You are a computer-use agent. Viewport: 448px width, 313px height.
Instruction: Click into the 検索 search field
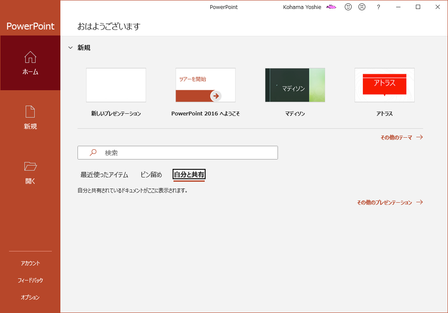tap(178, 153)
